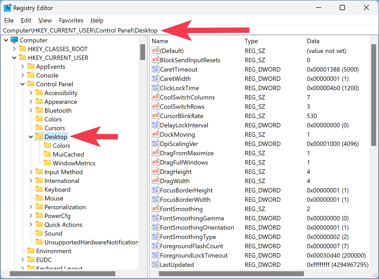This screenshot has width=379, height=279.
Task: Select the Bluetooth key in tree
Action: click(58, 111)
